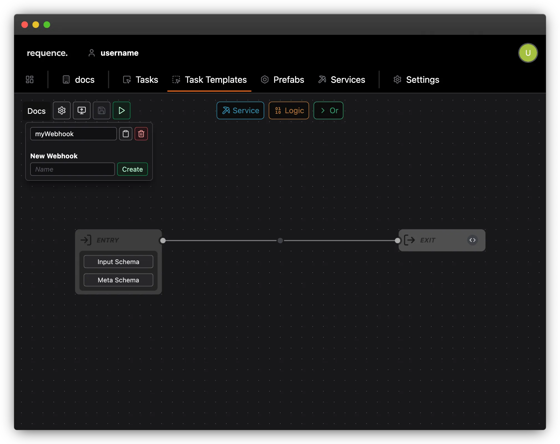Delete myWebhook with the red trash icon

(x=141, y=134)
